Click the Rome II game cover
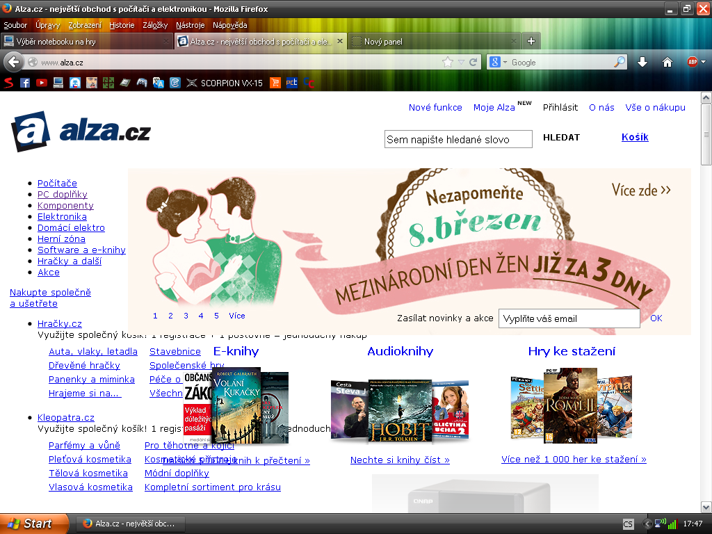Screen dimensions: 712x534 [x=570, y=405]
